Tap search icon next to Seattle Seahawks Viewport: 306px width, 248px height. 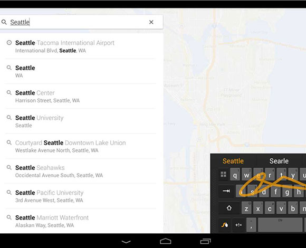point(9,167)
